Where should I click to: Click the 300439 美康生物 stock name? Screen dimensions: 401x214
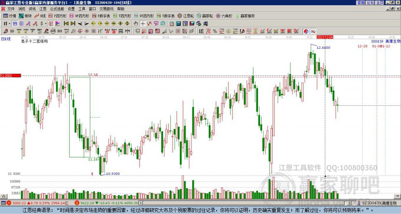coord(385,41)
